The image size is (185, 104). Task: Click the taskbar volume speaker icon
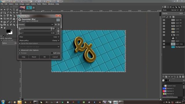pyautogui.click(x=169, y=102)
